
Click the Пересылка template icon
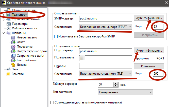click(13, 47)
